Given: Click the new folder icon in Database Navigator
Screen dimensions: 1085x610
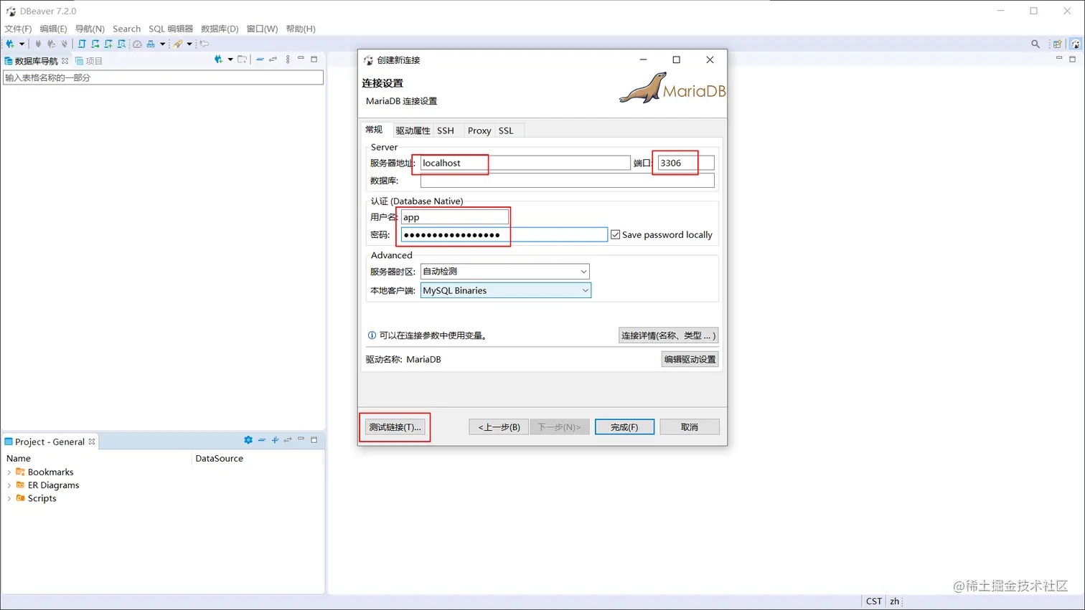Looking at the screenshot, I should click(242, 59).
